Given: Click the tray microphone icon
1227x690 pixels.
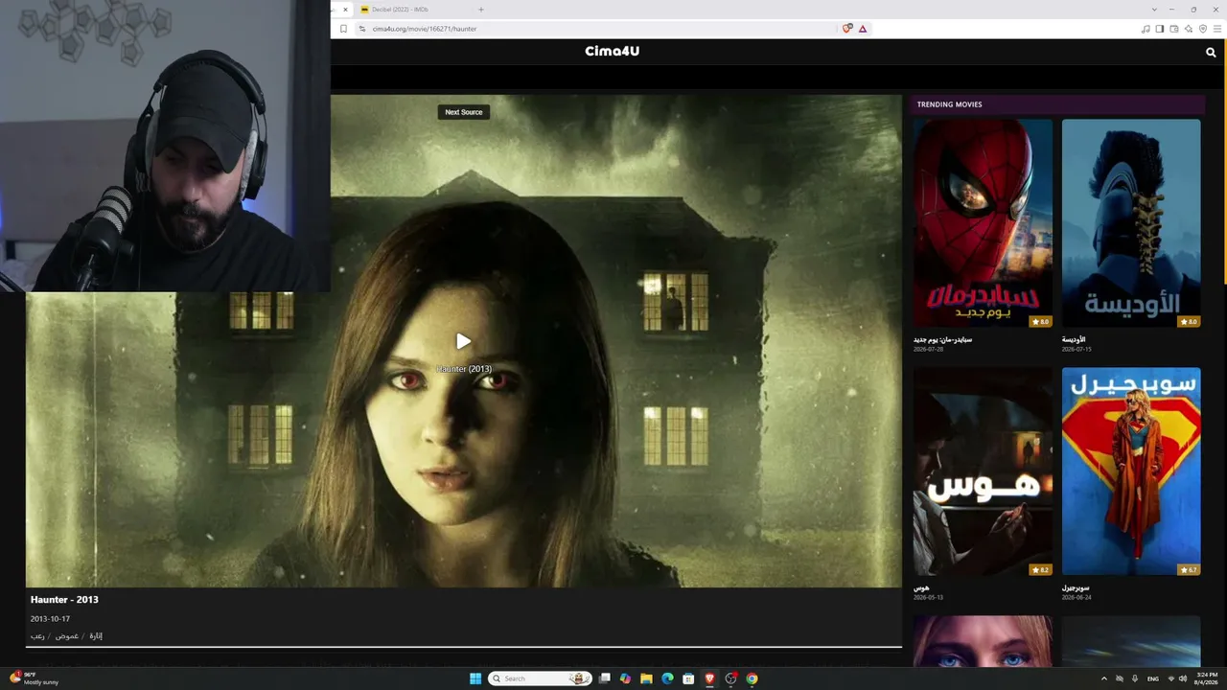Looking at the screenshot, I should pyautogui.click(x=1135, y=678).
